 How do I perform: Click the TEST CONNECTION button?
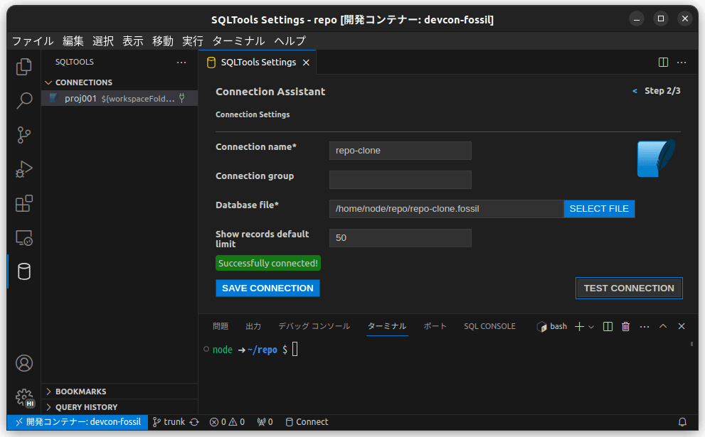click(629, 288)
